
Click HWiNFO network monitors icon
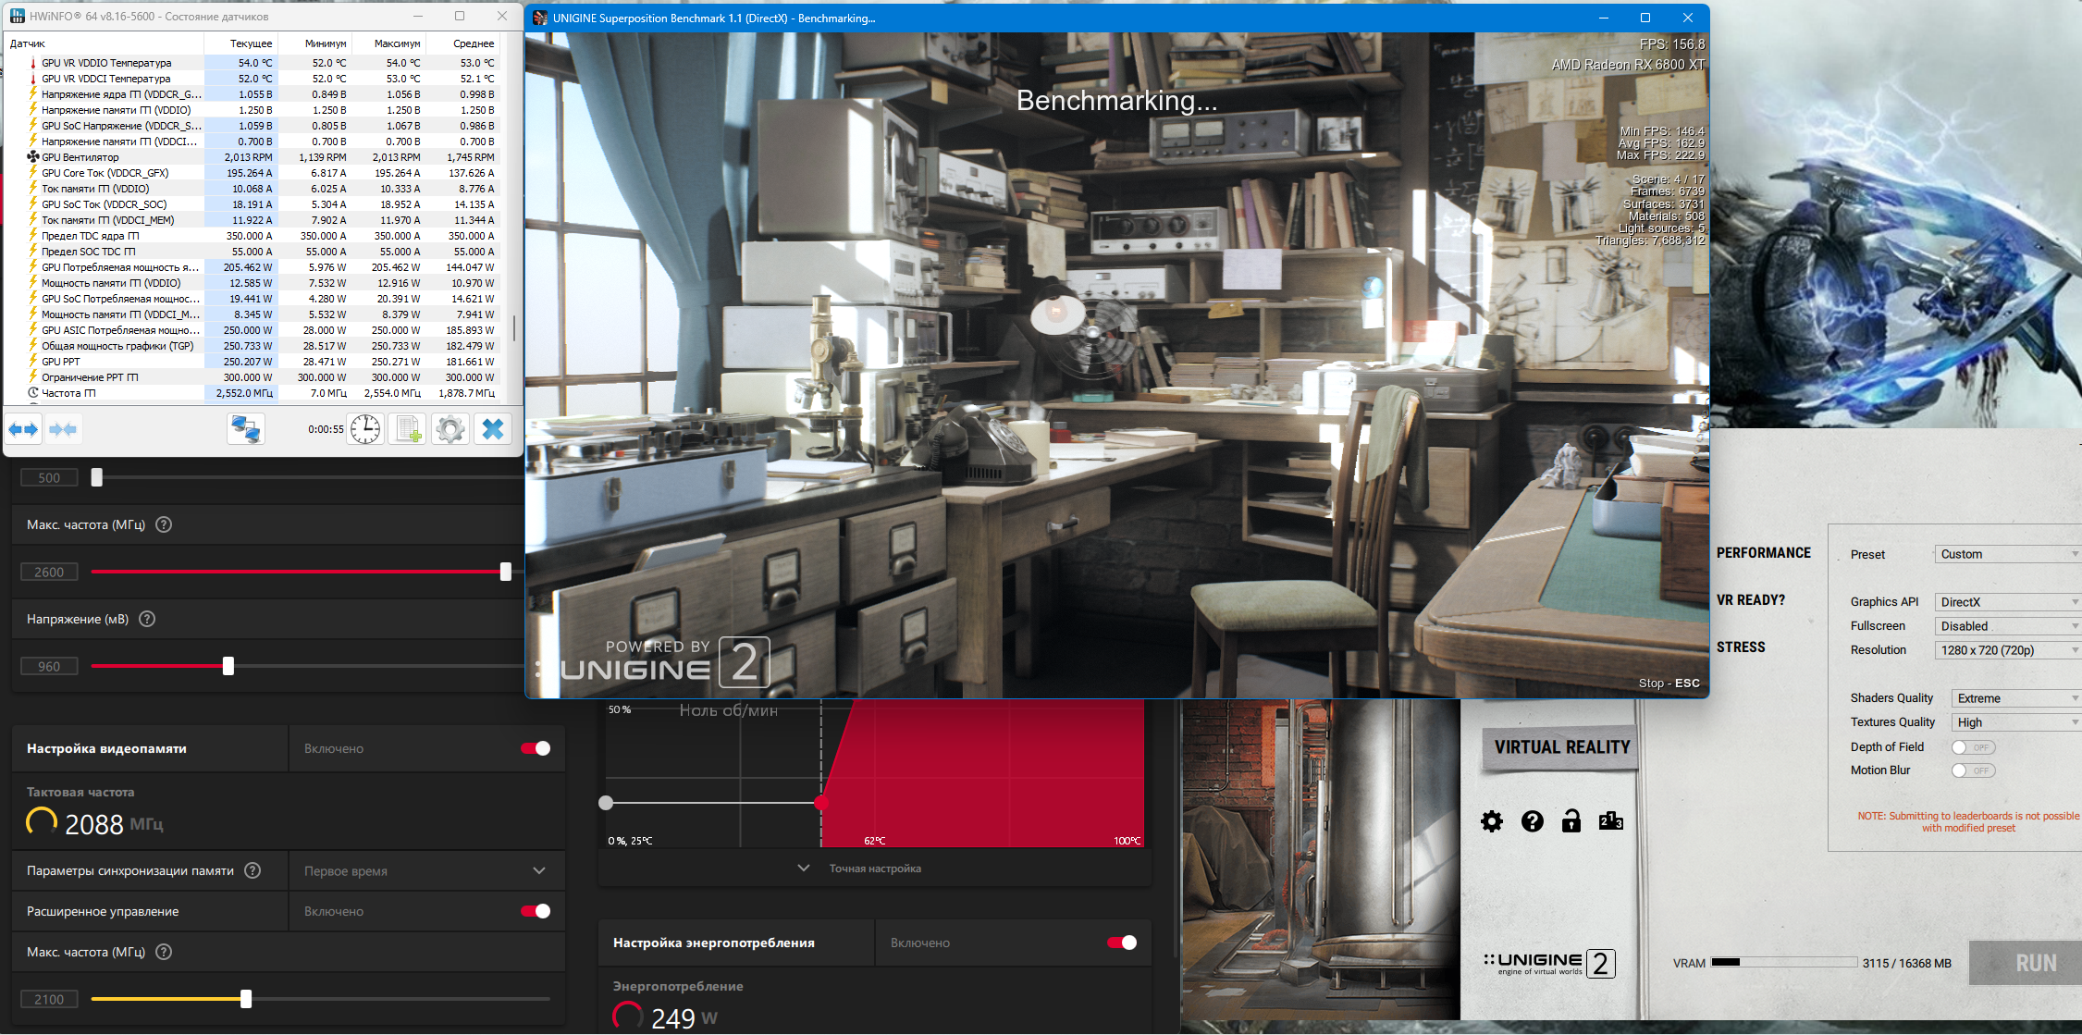tap(246, 429)
